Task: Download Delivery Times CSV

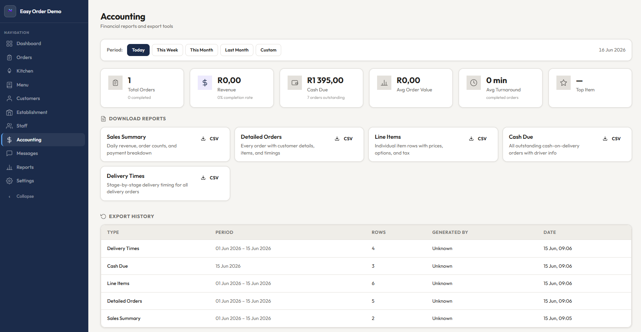Action: (210, 178)
